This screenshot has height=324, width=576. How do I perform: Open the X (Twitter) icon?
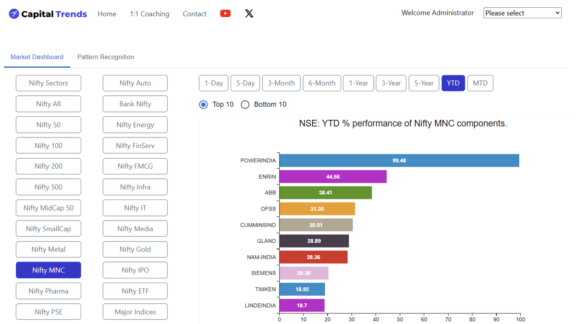tap(249, 13)
